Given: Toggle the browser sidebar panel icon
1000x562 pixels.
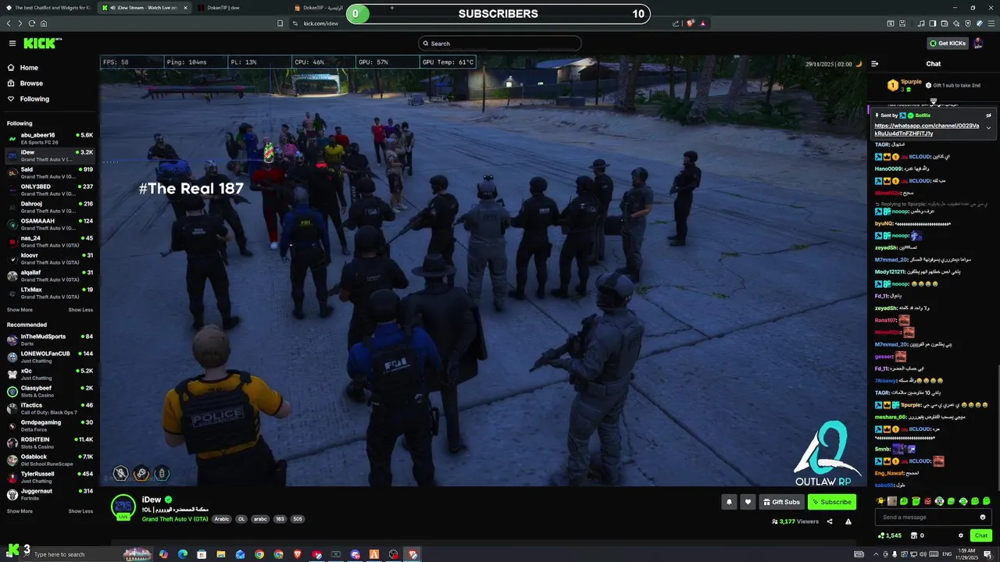Looking at the screenshot, I should click(934, 23).
